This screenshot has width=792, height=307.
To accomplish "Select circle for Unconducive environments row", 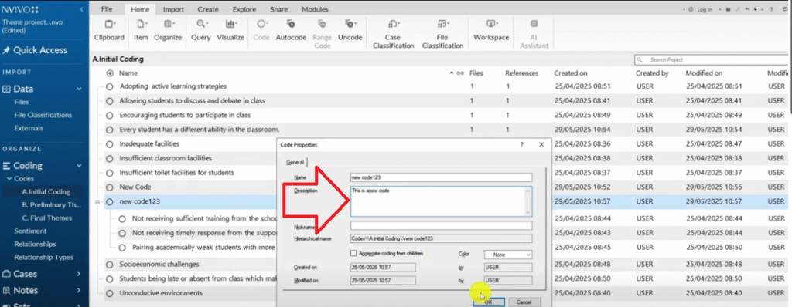I will pyautogui.click(x=110, y=293).
